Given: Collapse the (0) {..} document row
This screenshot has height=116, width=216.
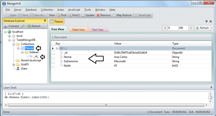Looking at the screenshot, I should tap(57, 48).
